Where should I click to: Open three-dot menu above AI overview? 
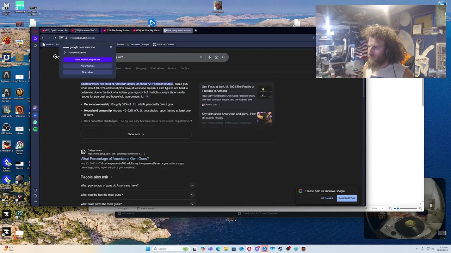(273, 77)
